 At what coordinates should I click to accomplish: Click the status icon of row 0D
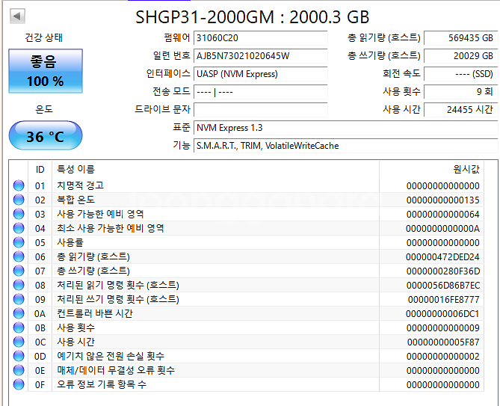19,356
